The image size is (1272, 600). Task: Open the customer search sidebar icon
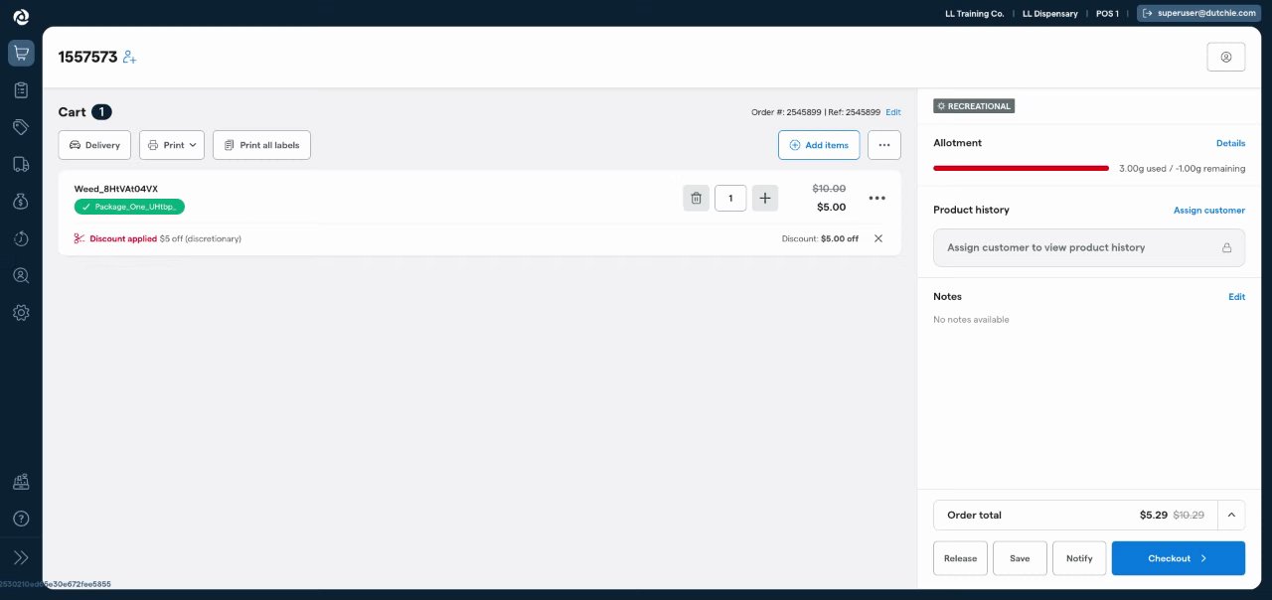point(21,275)
